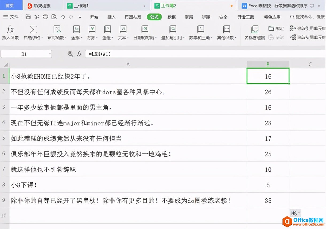Select cell beginning 一年多少故事
This screenshot has height=229, width=326.
pos(128,107)
